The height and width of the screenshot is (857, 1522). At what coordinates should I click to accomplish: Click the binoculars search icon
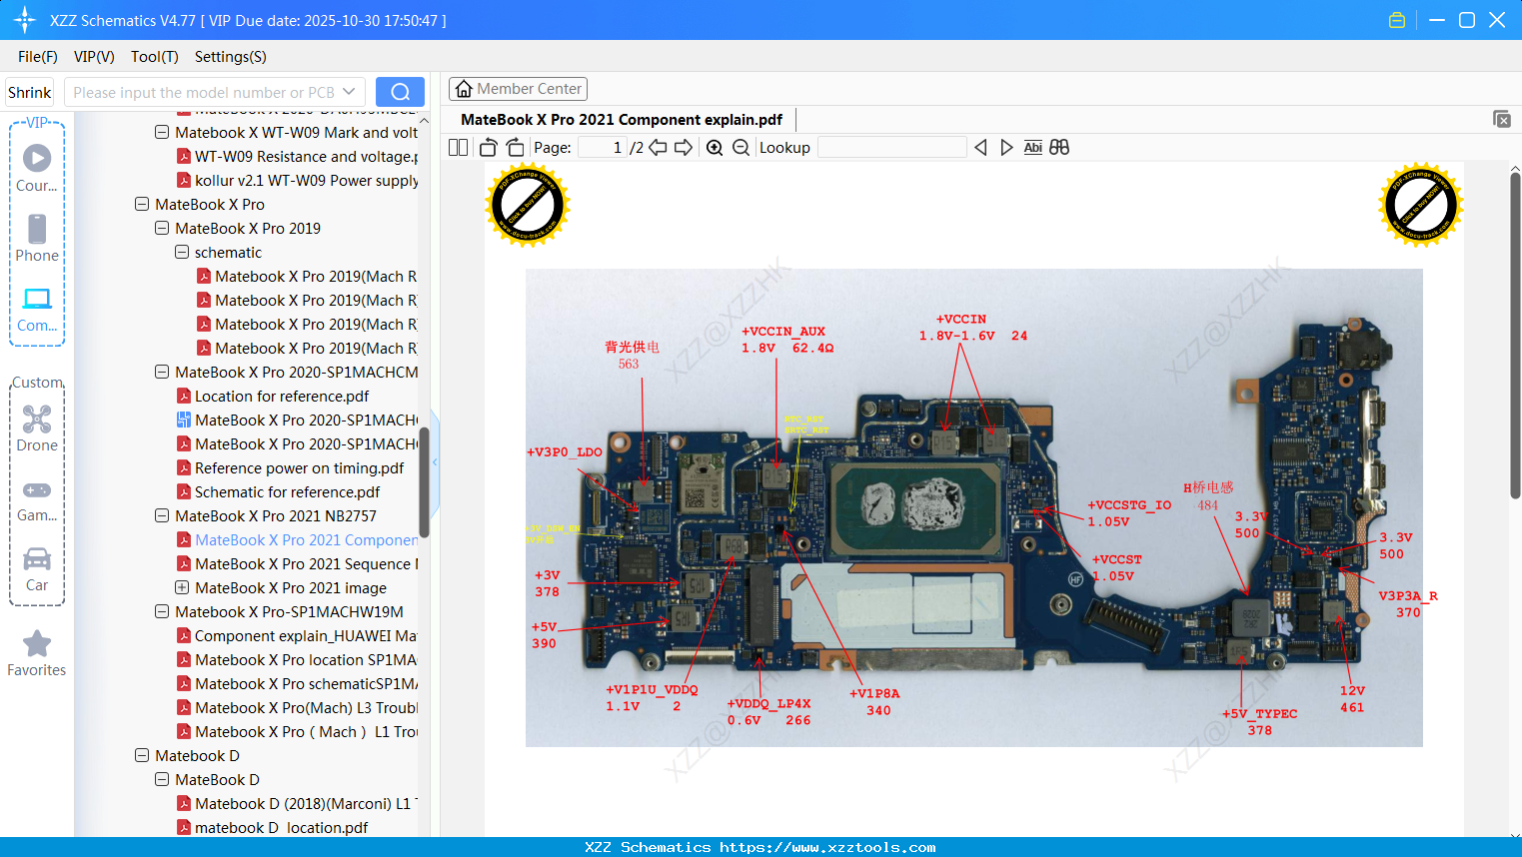[1059, 148]
